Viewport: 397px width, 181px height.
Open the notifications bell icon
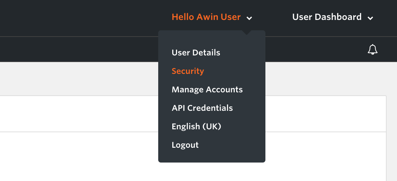pos(373,49)
